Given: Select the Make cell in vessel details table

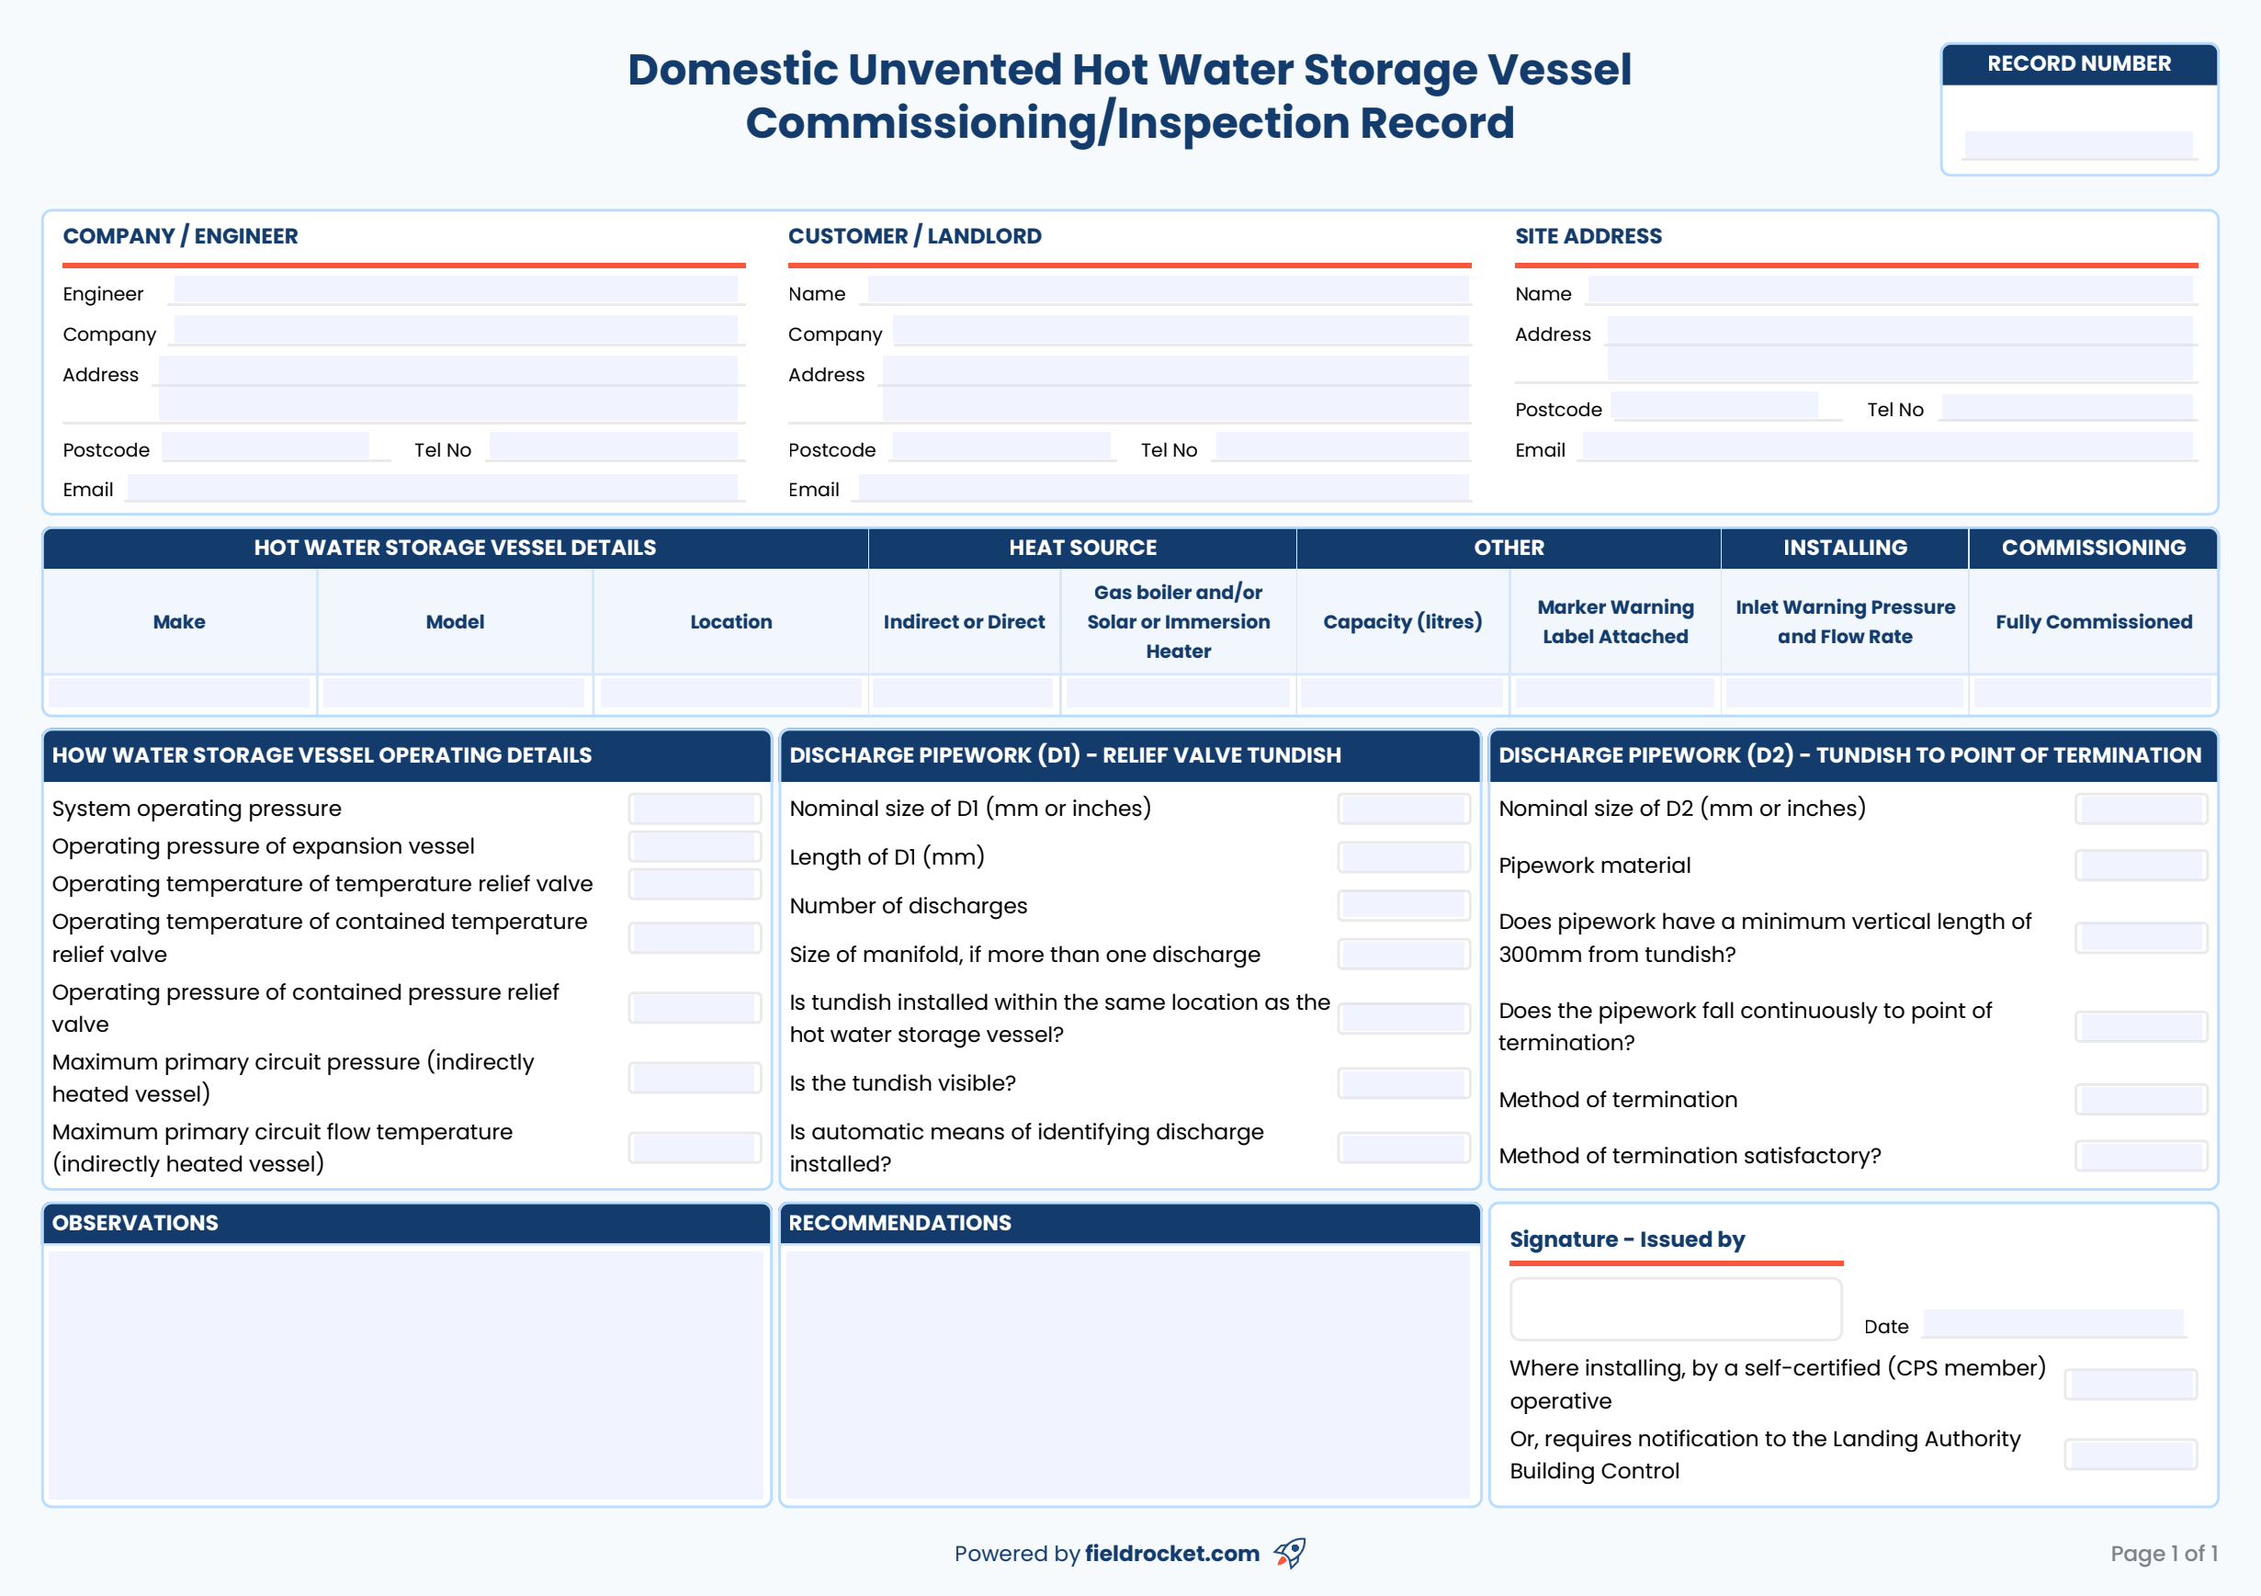Looking at the screenshot, I should click(x=179, y=692).
